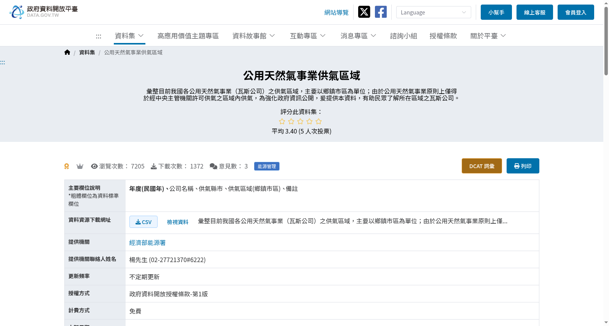Expand the 互動專區 menu

308,36
